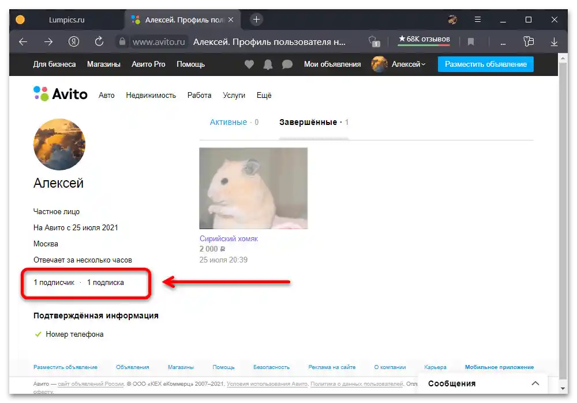Screen dimensions: 577x403
Task: Click the Отвечает за несколько часов text
Action: (83, 260)
